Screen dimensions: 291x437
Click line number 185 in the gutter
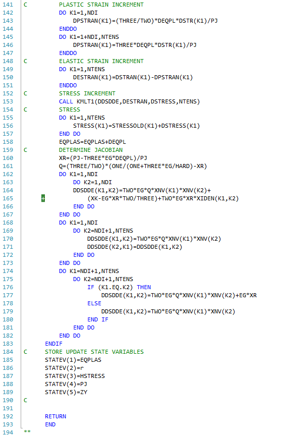[8, 360]
